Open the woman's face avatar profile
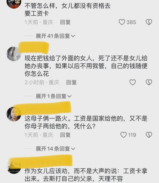This screenshot has width=159, height=183. [x=14, y=114]
